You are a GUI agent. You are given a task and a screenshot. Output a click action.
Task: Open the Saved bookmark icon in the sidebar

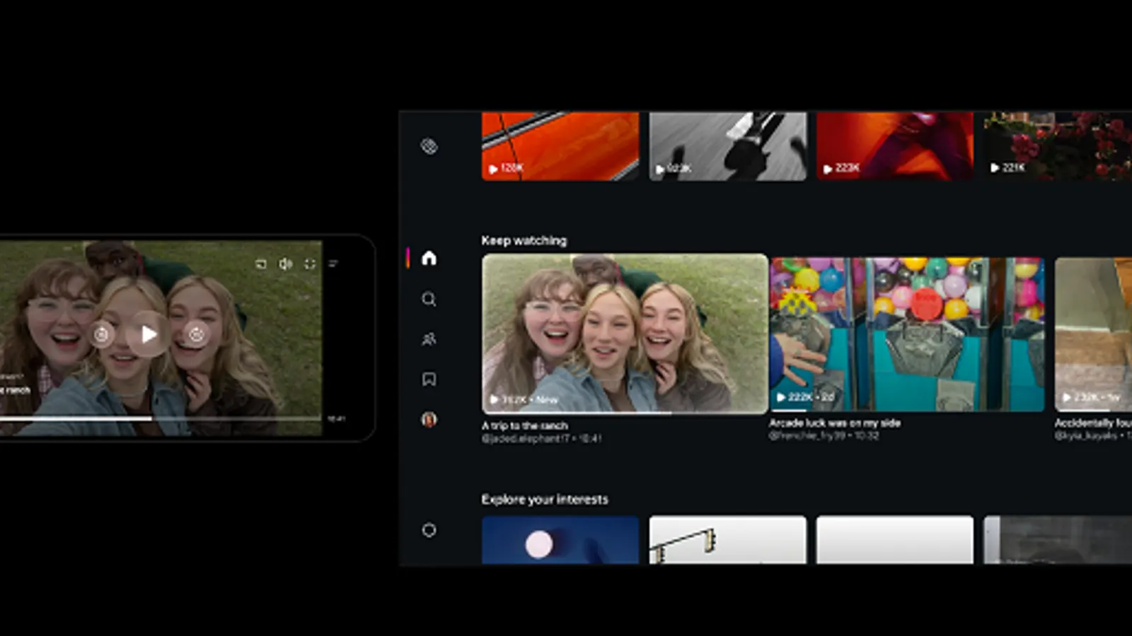(429, 379)
